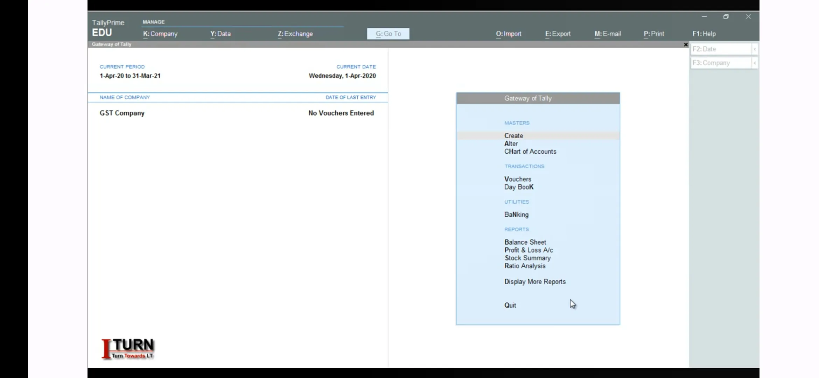Open the Alter option under Masters
819x378 pixels.
click(x=511, y=143)
